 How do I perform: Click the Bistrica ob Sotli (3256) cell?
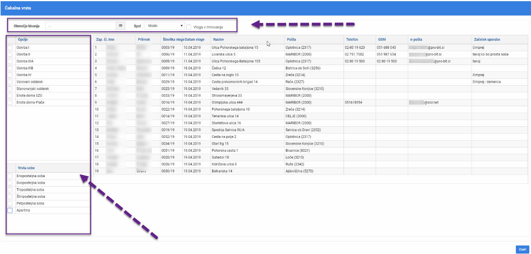tap(314, 68)
